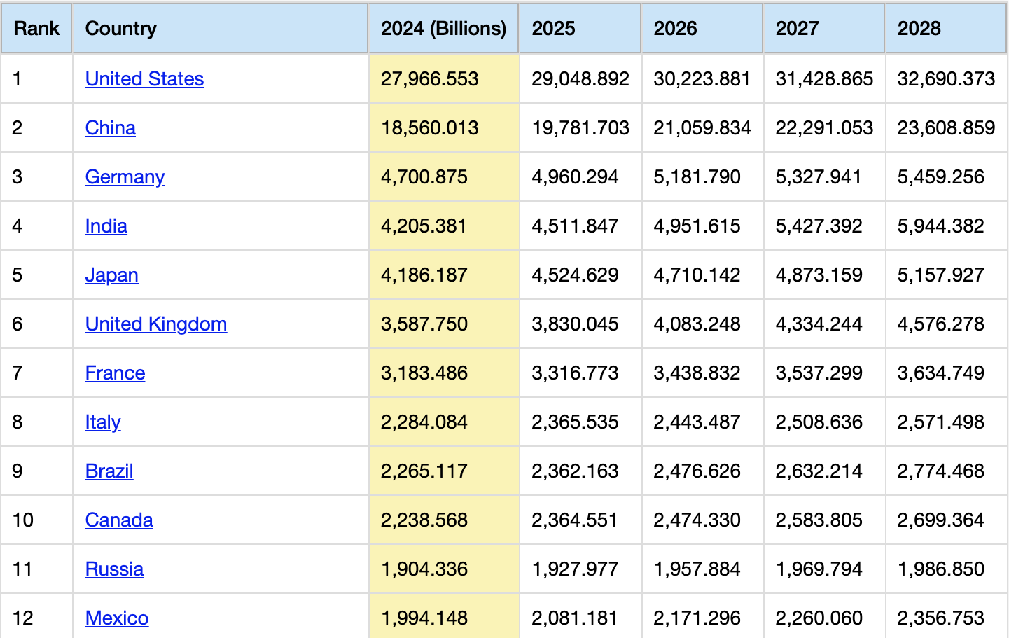Click the Russia link
The height and width of the screenshot is (638, 1009).
coord(114,569)
